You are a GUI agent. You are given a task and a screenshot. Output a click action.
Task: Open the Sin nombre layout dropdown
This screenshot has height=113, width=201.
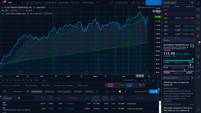pos(123,3)
